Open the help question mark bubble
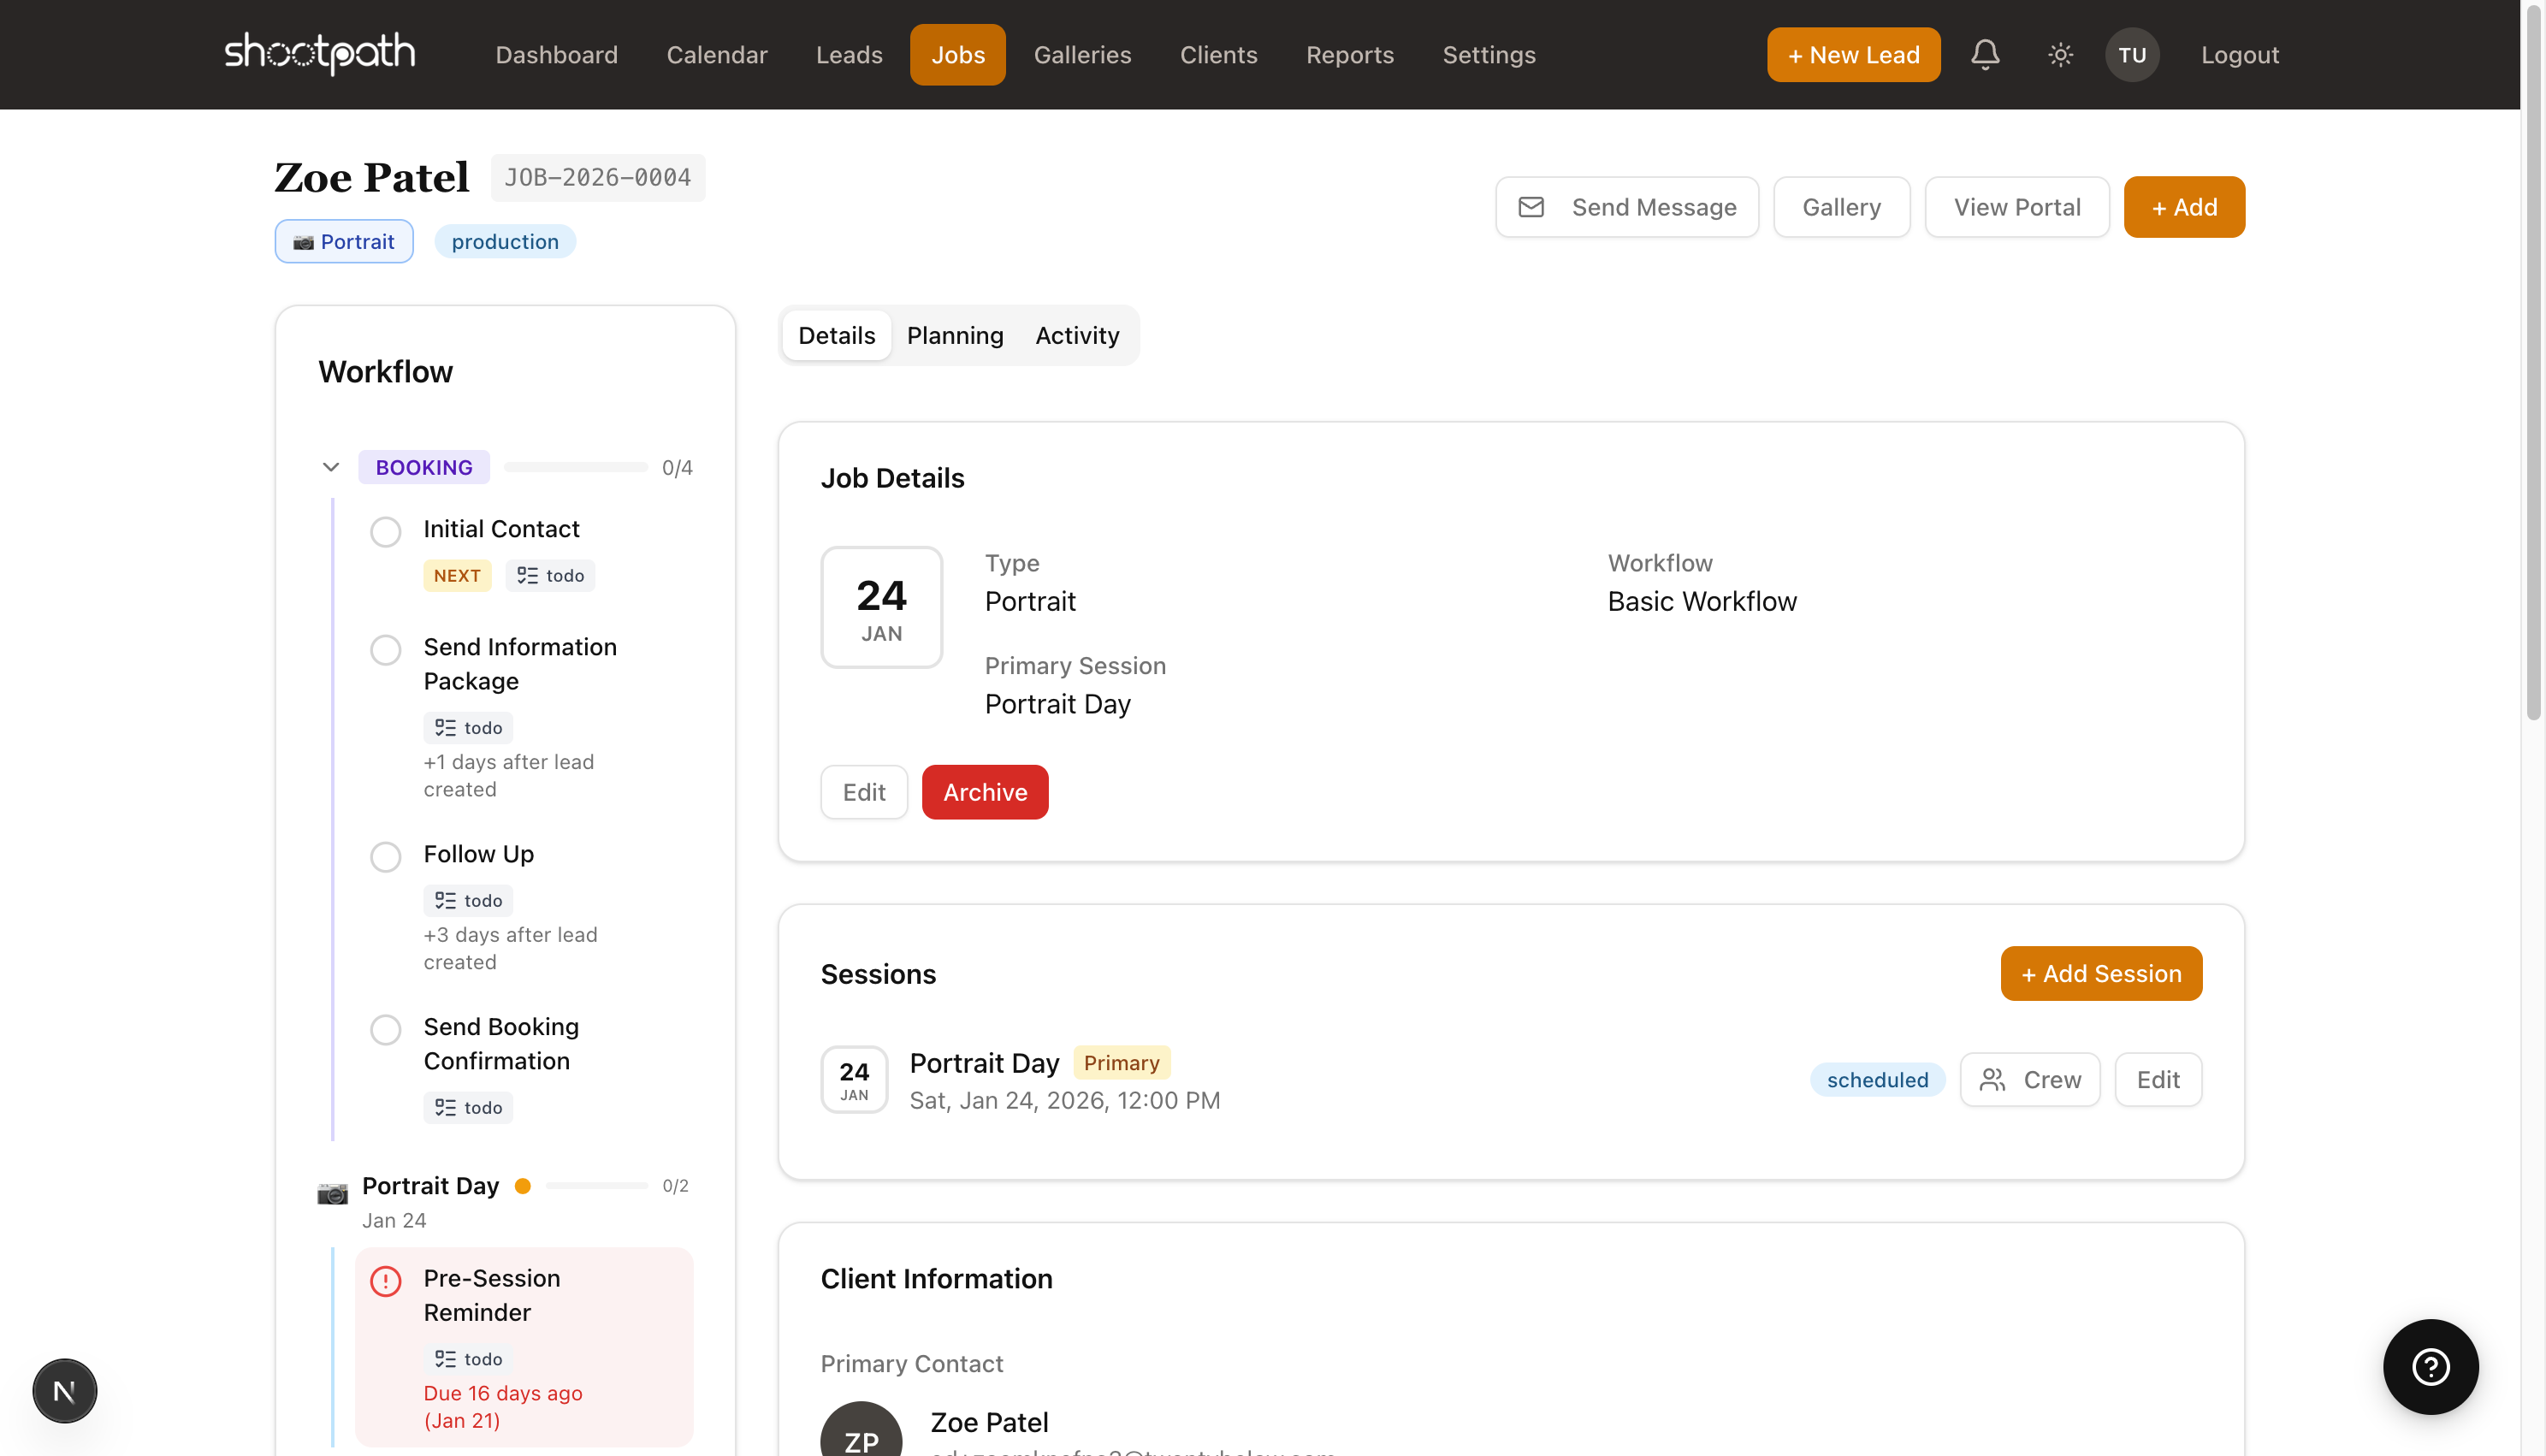The image size is (2546, 1456). (x=2430, y=1366)
